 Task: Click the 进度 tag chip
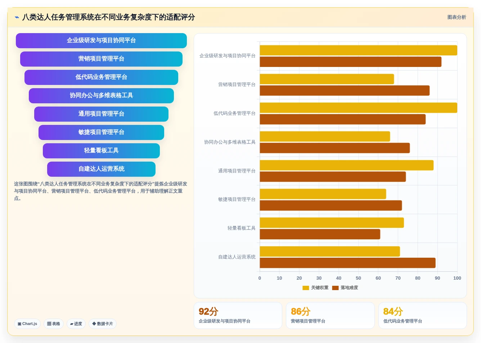76,324
